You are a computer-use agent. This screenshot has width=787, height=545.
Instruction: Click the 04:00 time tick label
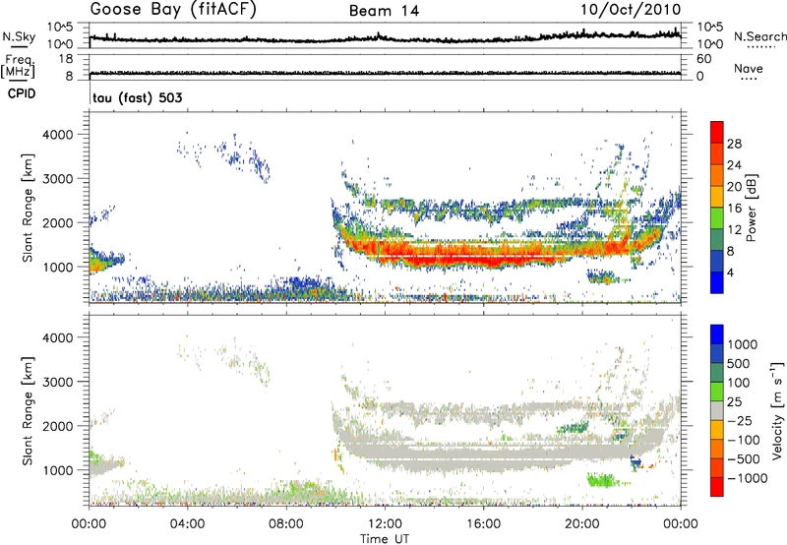[187, 524]
